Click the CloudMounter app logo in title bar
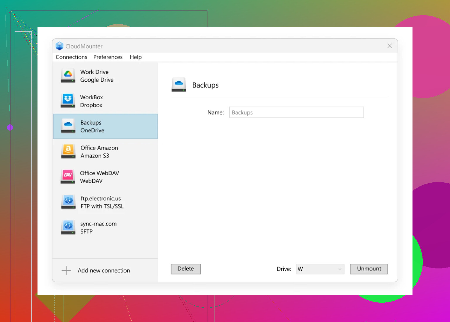This screenshot has height=322, width=450. pyautogui.click(x=59, y=46)
